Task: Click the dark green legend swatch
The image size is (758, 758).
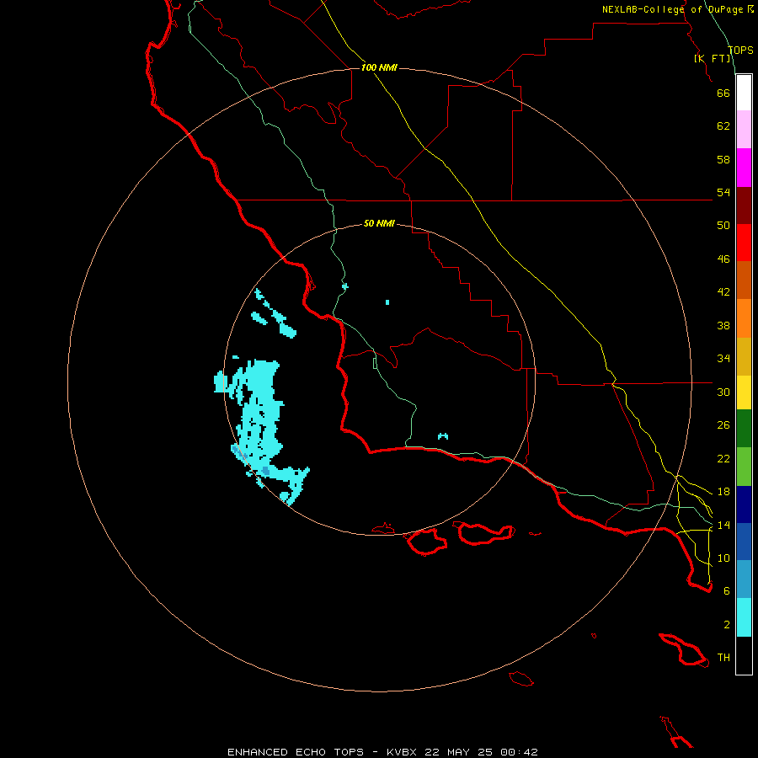Action: coord(744,429)
